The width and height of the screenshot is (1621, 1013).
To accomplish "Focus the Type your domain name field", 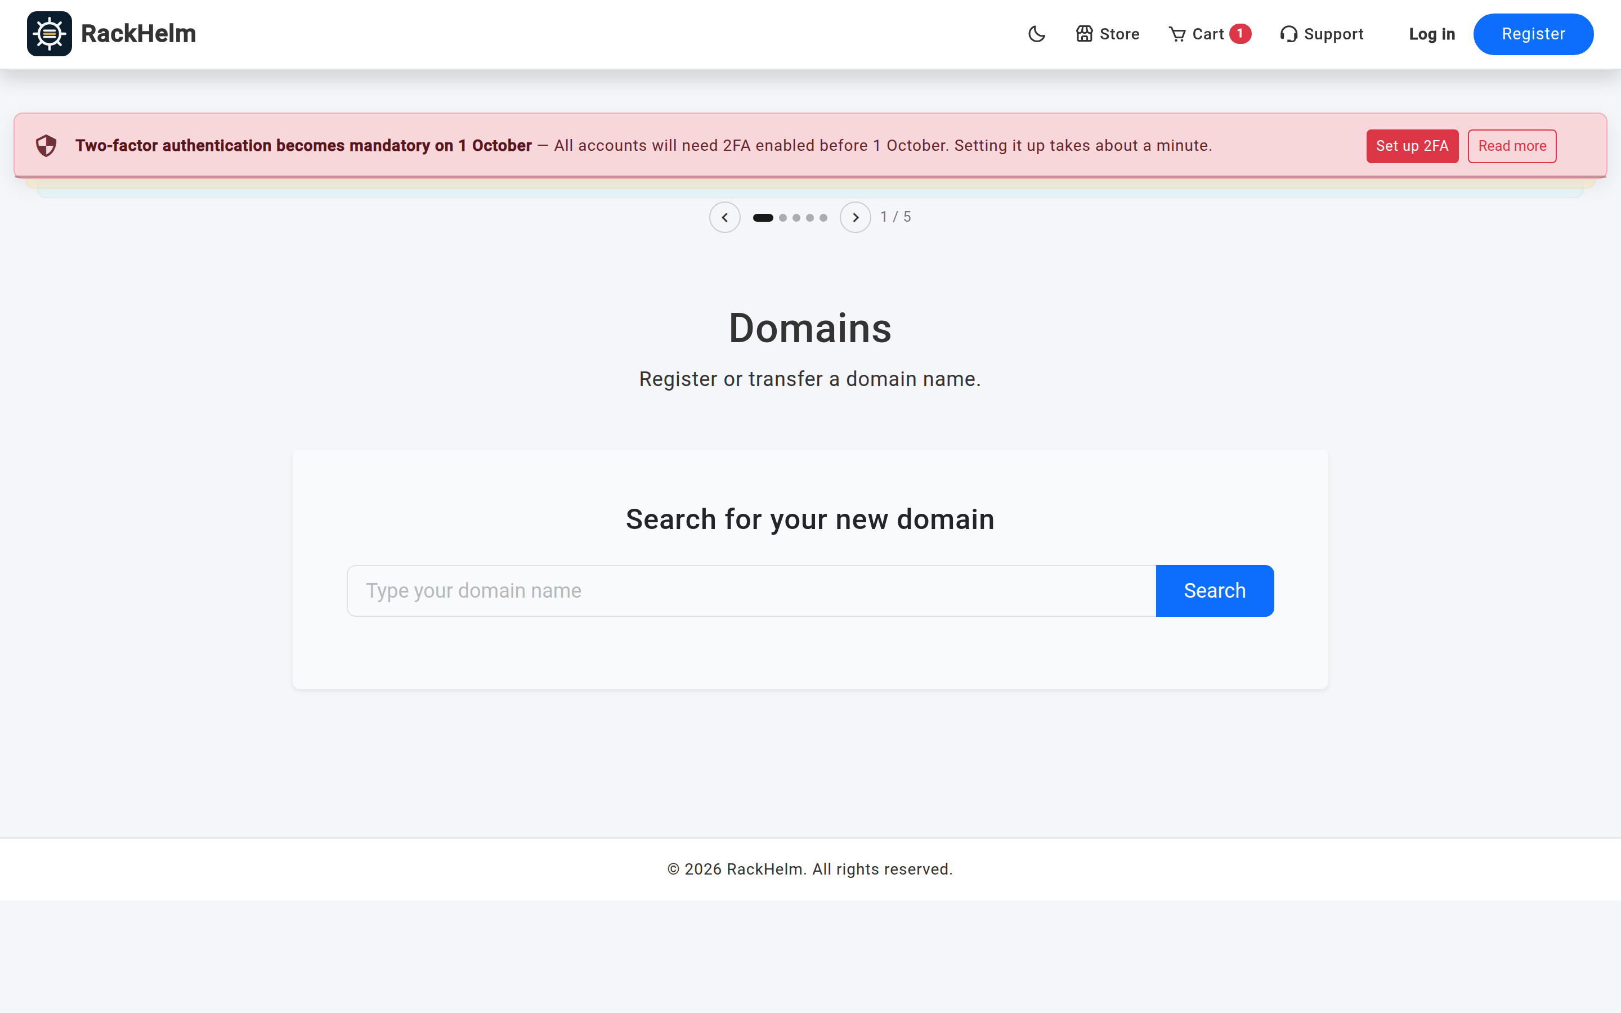I will (751, 590).
